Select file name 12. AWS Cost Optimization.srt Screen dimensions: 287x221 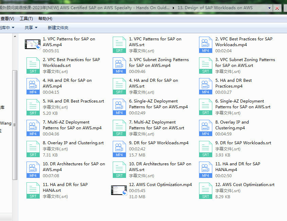coord(245,185)
